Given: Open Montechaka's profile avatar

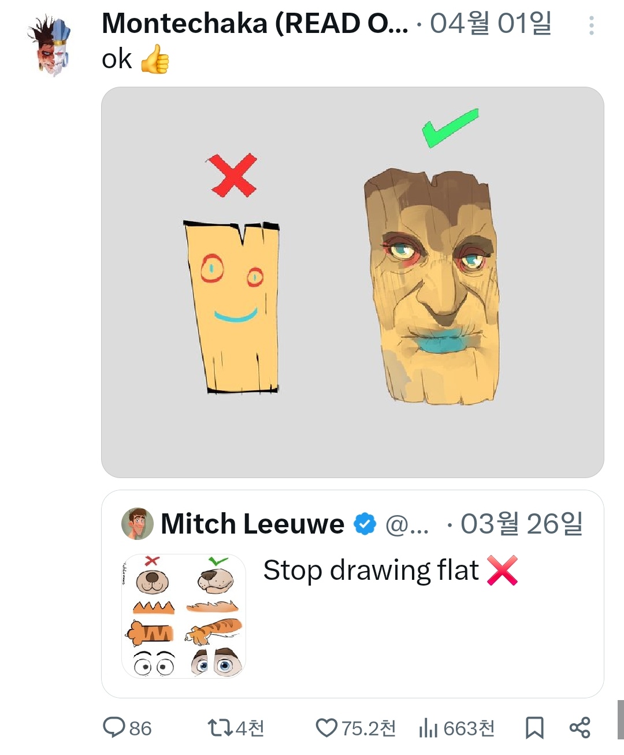Looking at the screenshot, I should pyautogui.click(x=50, y=46).
